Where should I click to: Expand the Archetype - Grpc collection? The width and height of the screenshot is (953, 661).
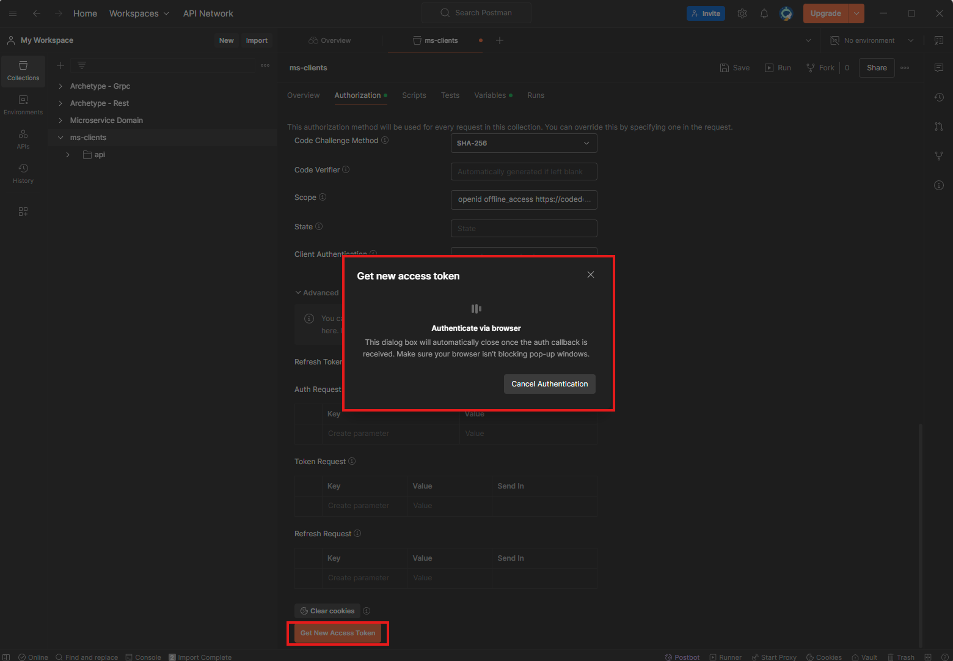click(60, 86)
